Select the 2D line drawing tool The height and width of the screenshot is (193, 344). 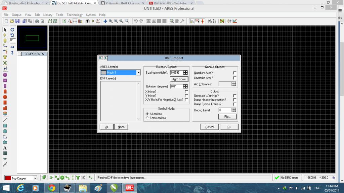pos(5,120)
